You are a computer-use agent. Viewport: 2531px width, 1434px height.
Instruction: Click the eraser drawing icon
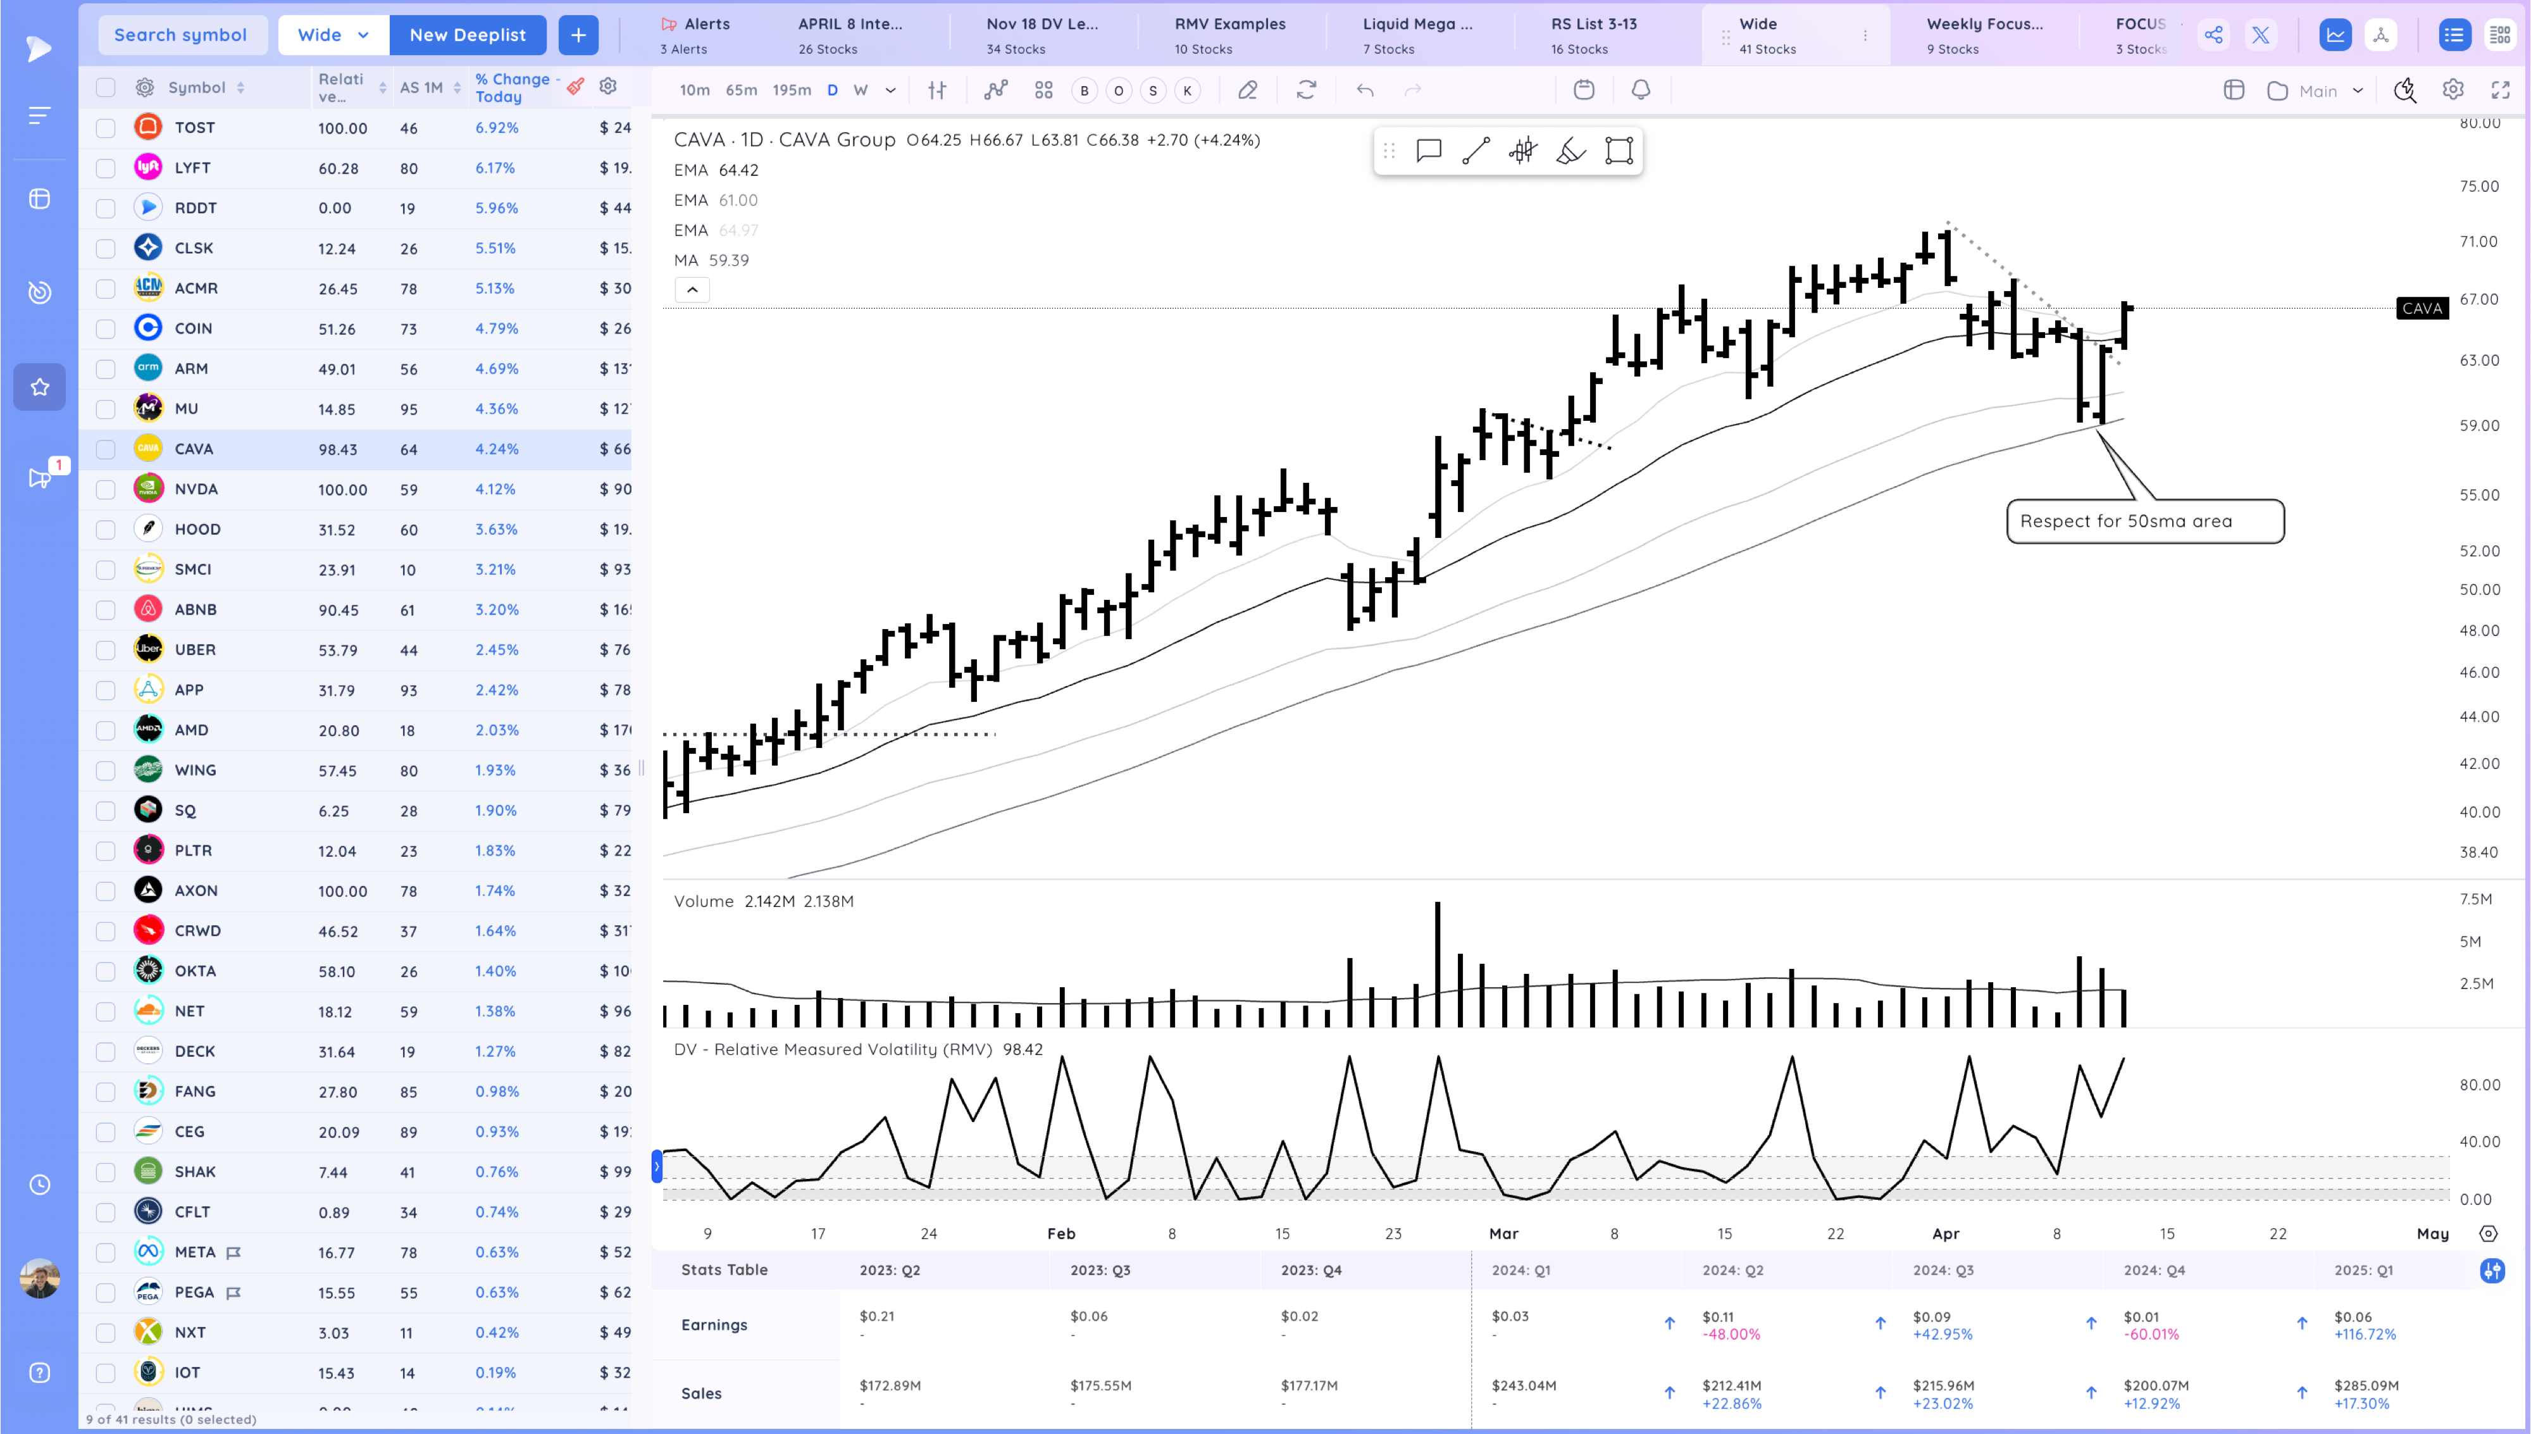[x=1247, y=90]
